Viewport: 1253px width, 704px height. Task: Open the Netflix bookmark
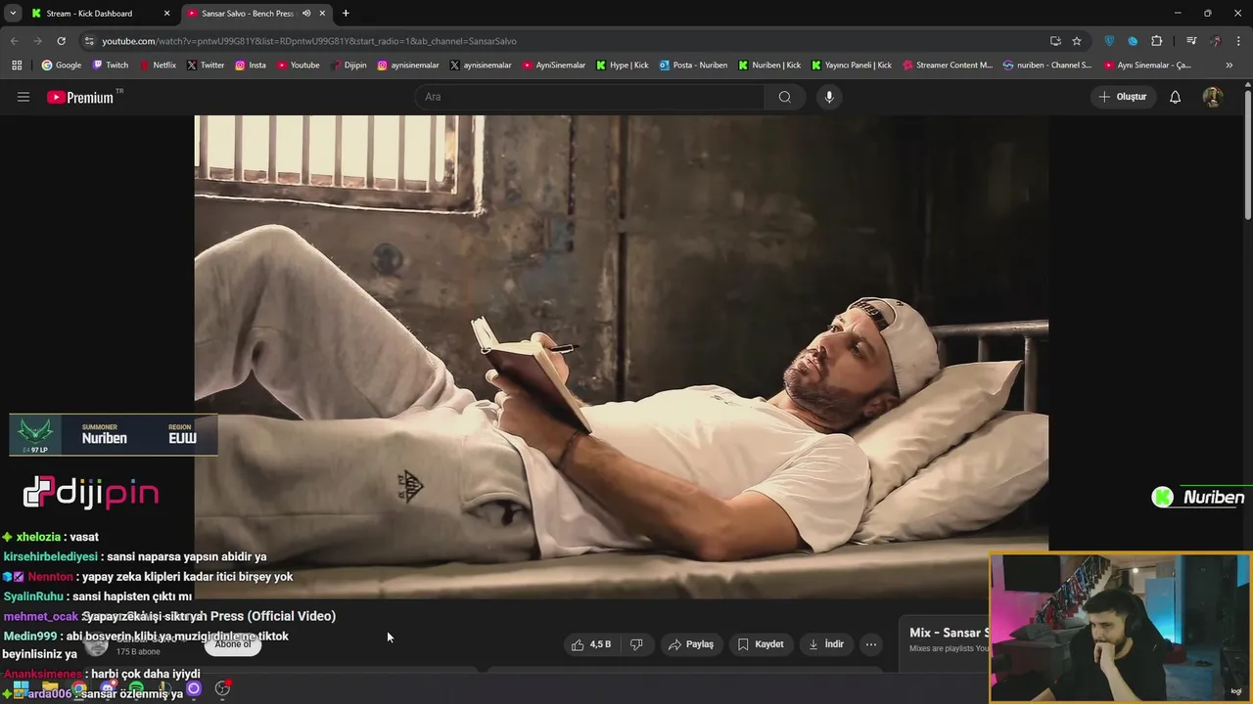coord(158,66)
